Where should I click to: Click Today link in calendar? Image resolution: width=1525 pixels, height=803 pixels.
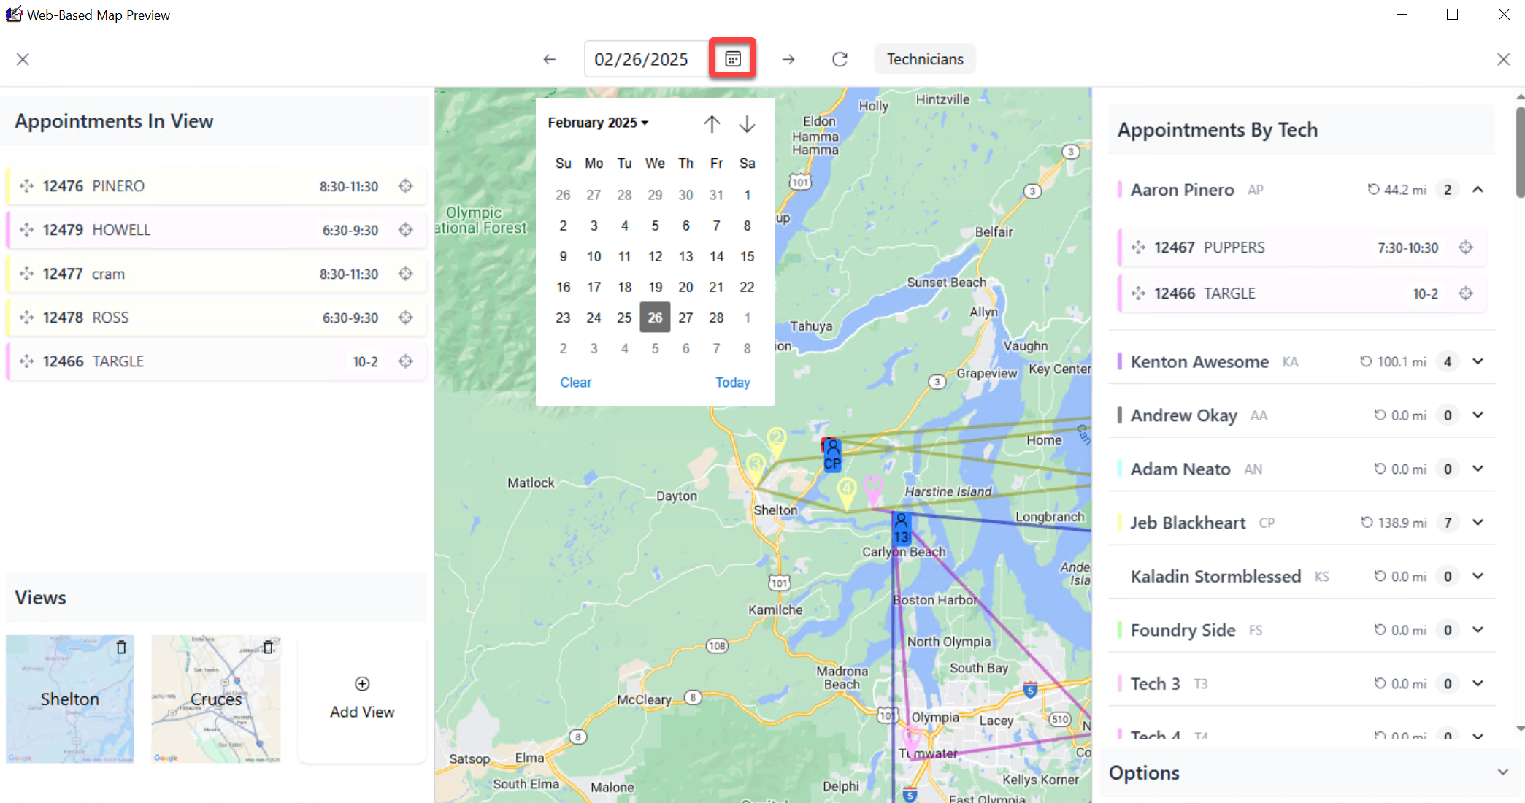(732, 383)
